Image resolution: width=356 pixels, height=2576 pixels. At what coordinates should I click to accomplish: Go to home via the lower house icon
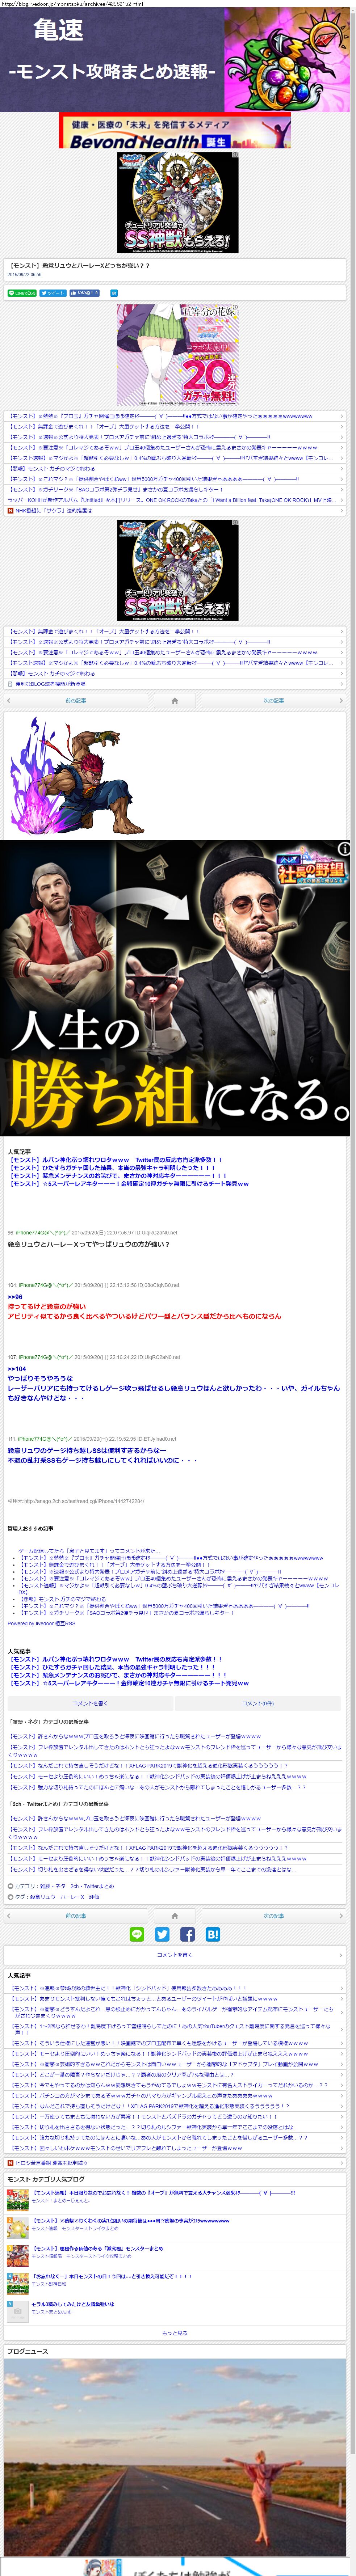(x=175, y=1916)
